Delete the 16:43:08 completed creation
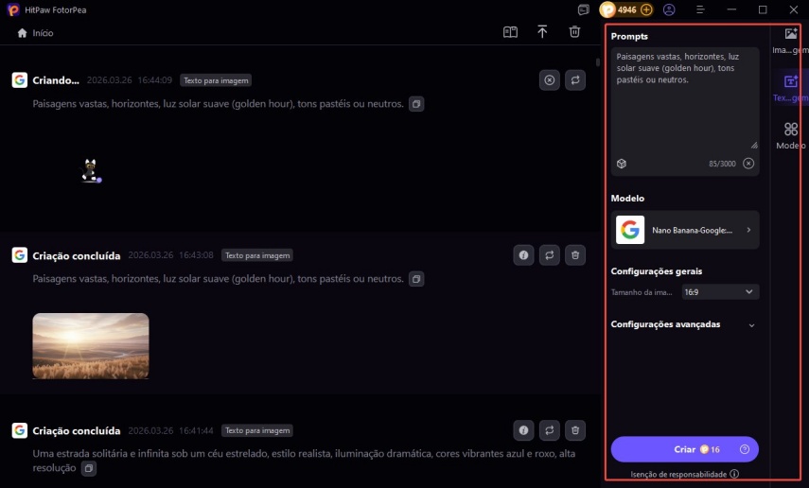 point(575,255)
